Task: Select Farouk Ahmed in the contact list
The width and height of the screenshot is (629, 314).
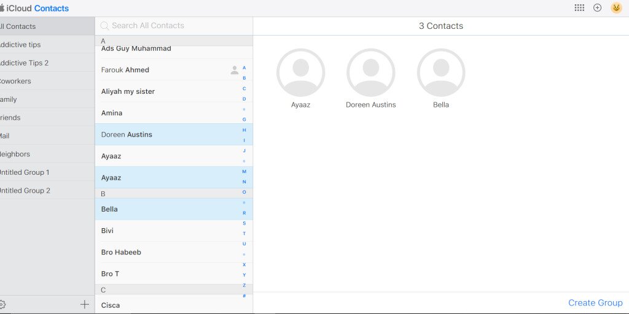Action: (174, 70)
